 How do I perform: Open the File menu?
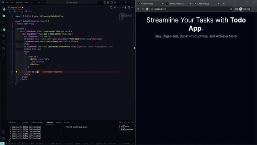pos(7,2)
